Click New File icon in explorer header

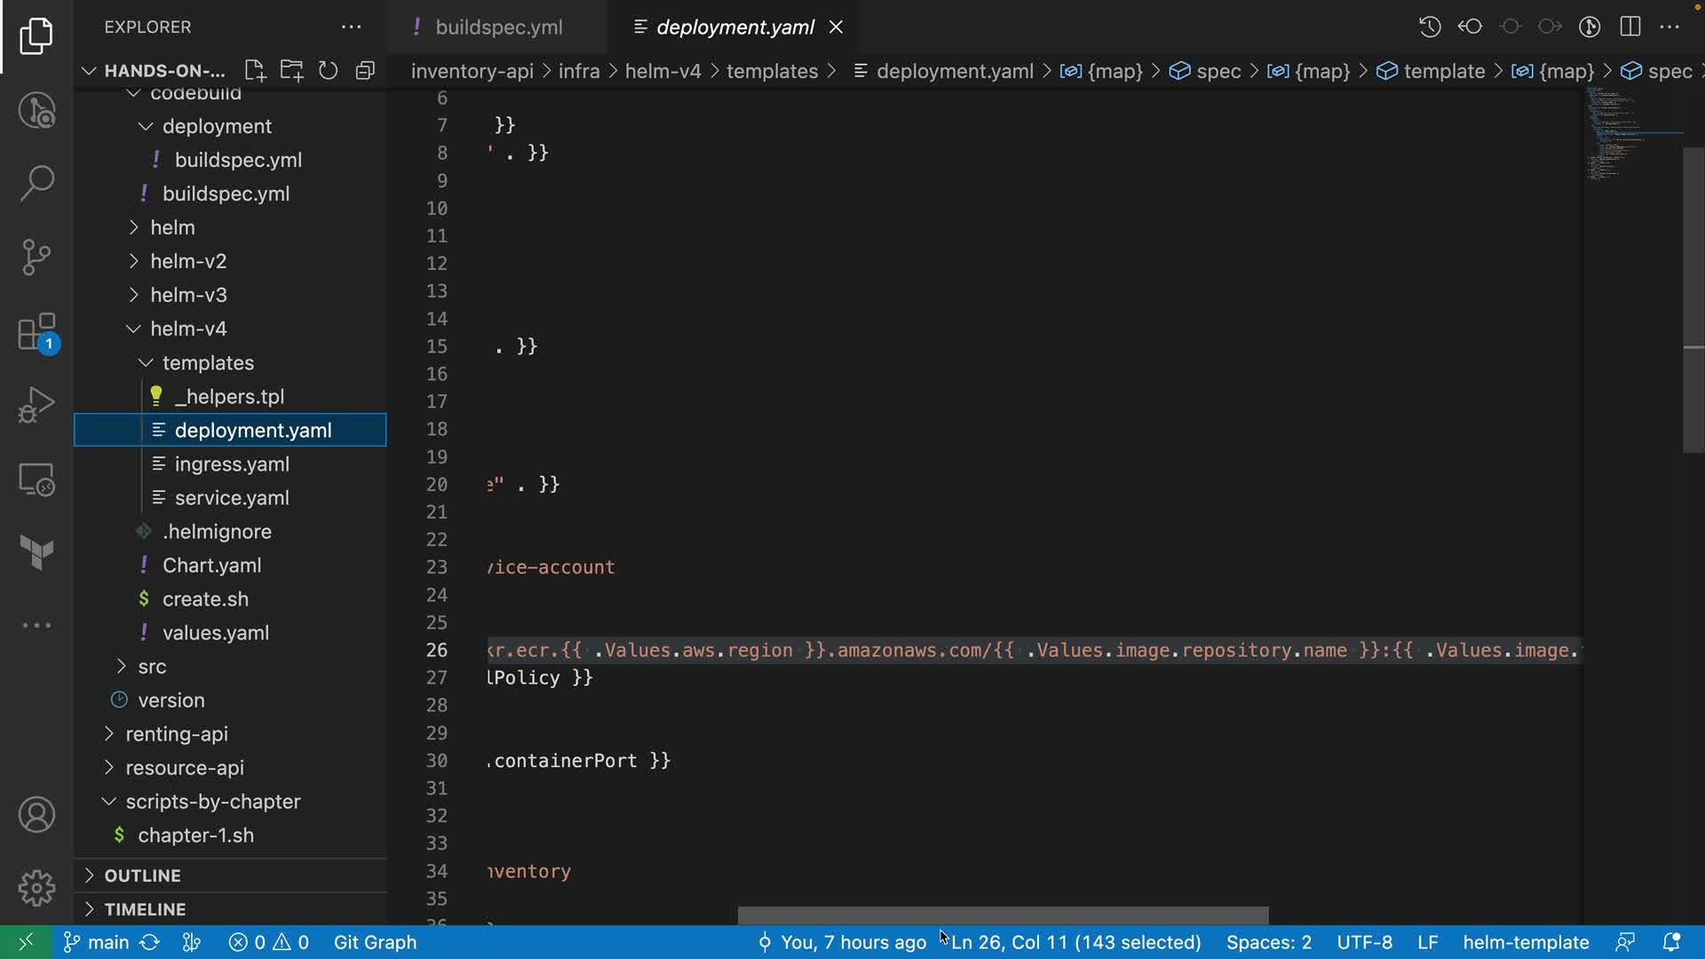(x=255, y=71)
